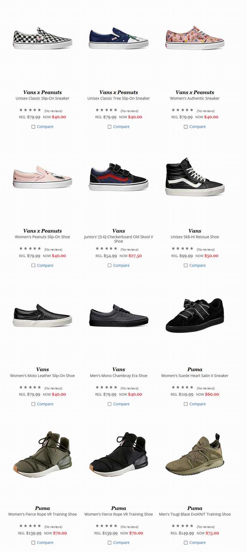This screenshot has height=552, width=247.
Task: Open Juniors' Checkerboard Old Skool V Shoe link
Action: 119,239
